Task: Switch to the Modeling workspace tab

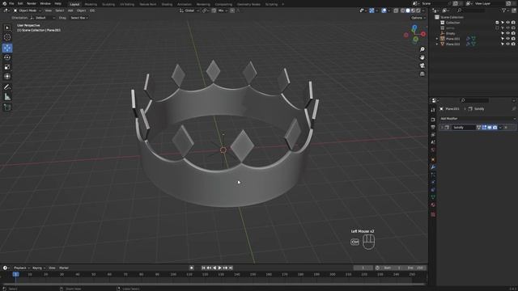Action: pyautogui.click(x=91, y=4)
